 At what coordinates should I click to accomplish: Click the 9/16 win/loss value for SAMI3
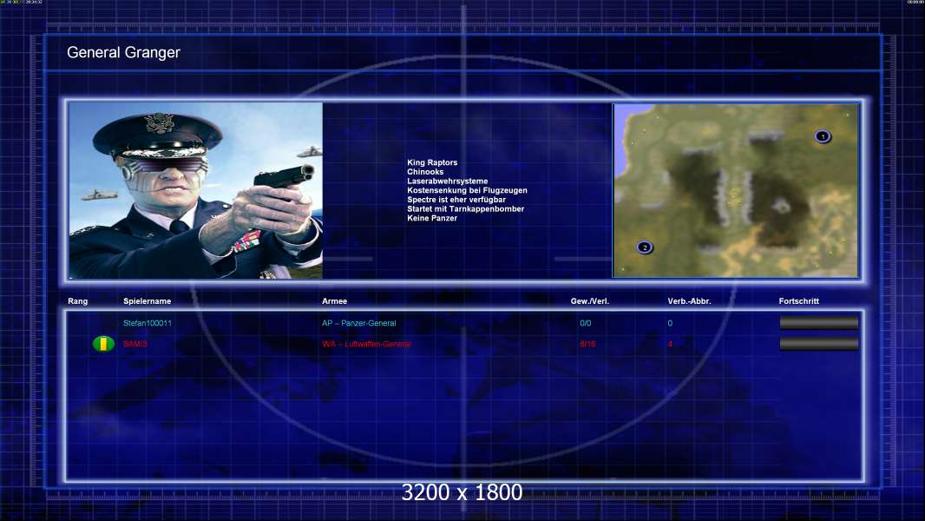coord(587,344)
